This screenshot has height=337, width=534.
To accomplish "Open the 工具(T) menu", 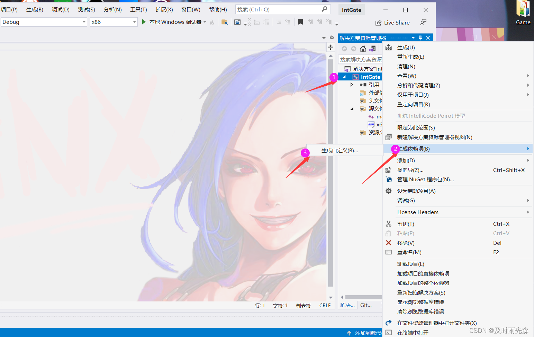I will 138,10.
